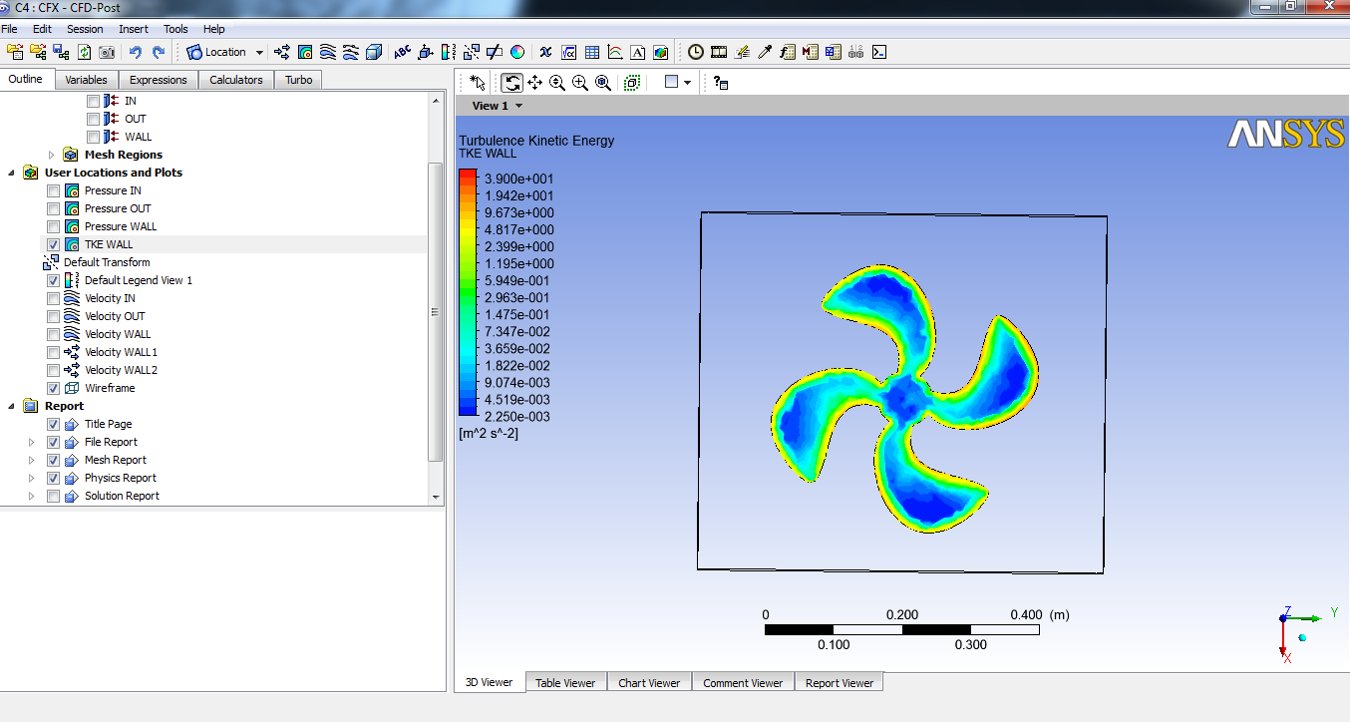This screenshot has width=1350, height=722.
Task: Collapse User Locations and Plots node
Action: 12,173
